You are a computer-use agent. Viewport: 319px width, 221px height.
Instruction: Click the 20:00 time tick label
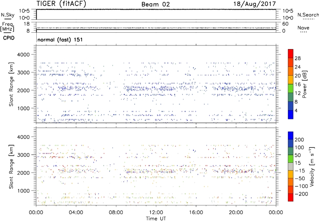[x=236, y=213]
